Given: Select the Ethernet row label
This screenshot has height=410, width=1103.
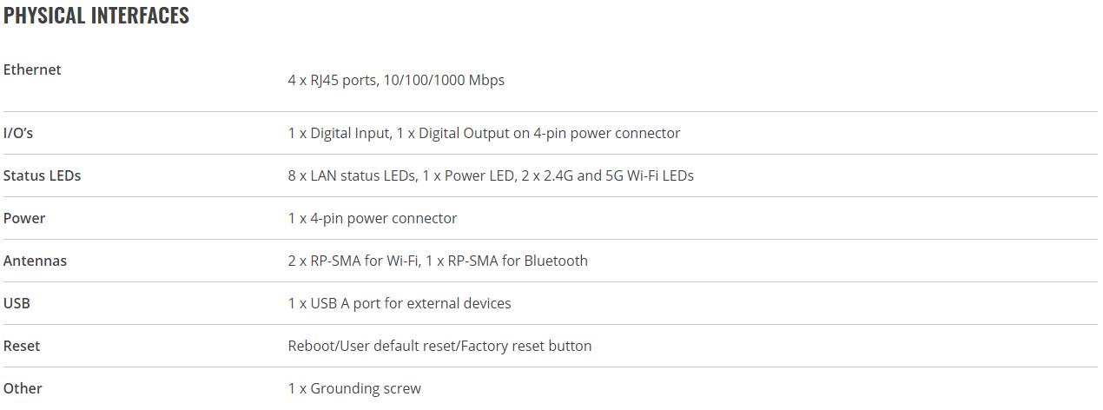Looking at the screenshot, I should (x=32, y=69).
